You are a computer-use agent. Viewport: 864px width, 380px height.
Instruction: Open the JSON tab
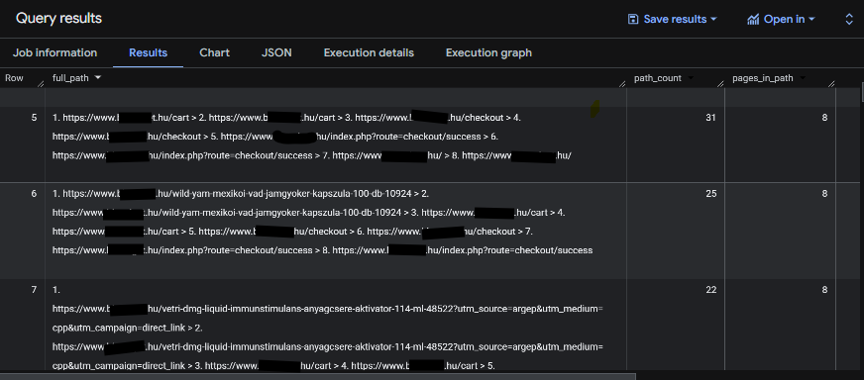(276, 52)
